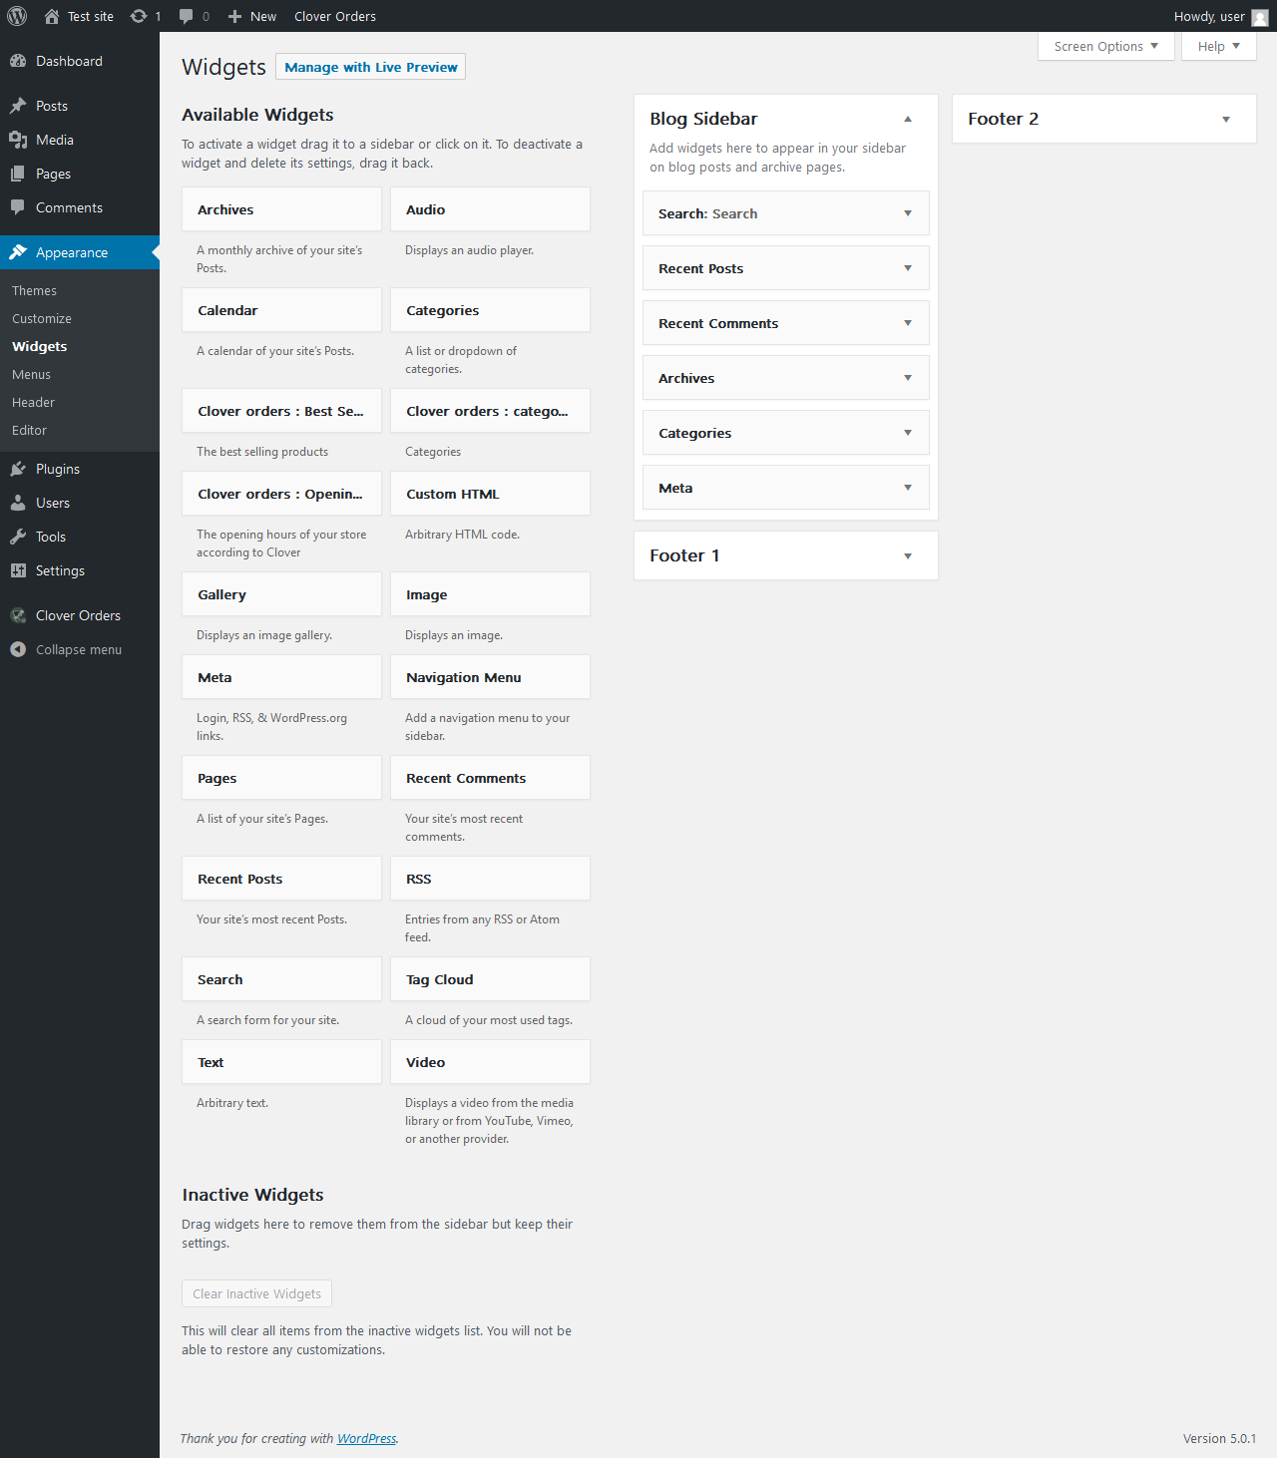The image size is (1277, 1458).
Task: Click the Plugins plug icon
Action: (18, 469)
